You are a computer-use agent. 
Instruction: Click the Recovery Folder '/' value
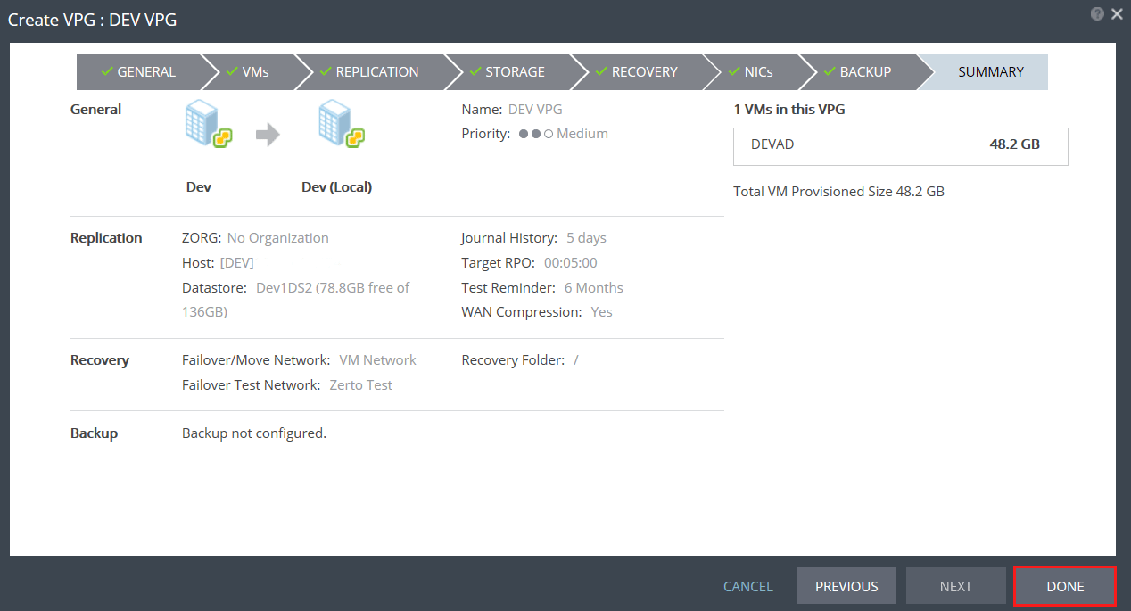576,360
